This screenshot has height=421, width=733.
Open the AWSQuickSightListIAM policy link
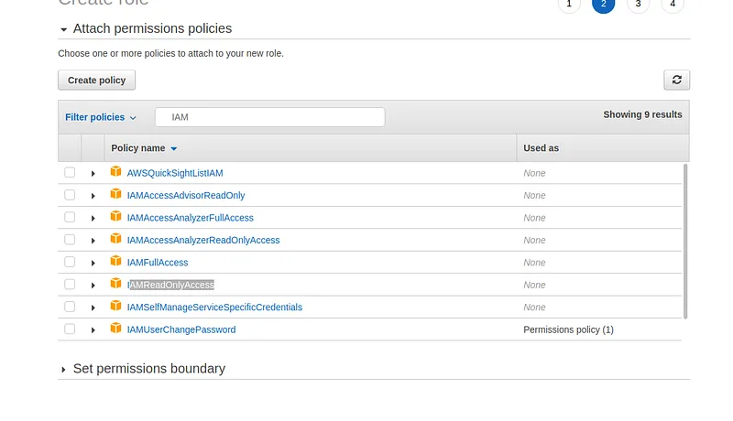tap(175, 173)
